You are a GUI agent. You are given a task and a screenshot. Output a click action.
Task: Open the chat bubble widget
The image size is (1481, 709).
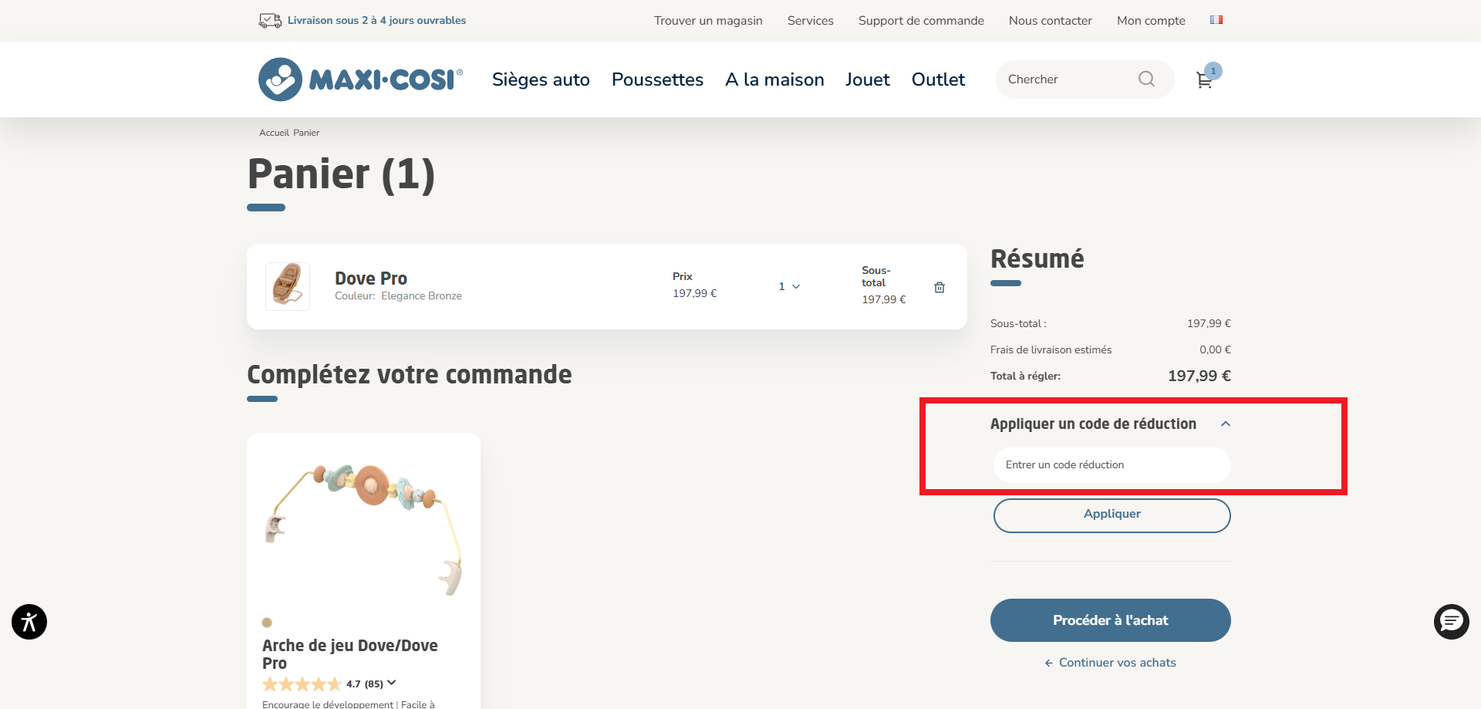coord(1452,622)
